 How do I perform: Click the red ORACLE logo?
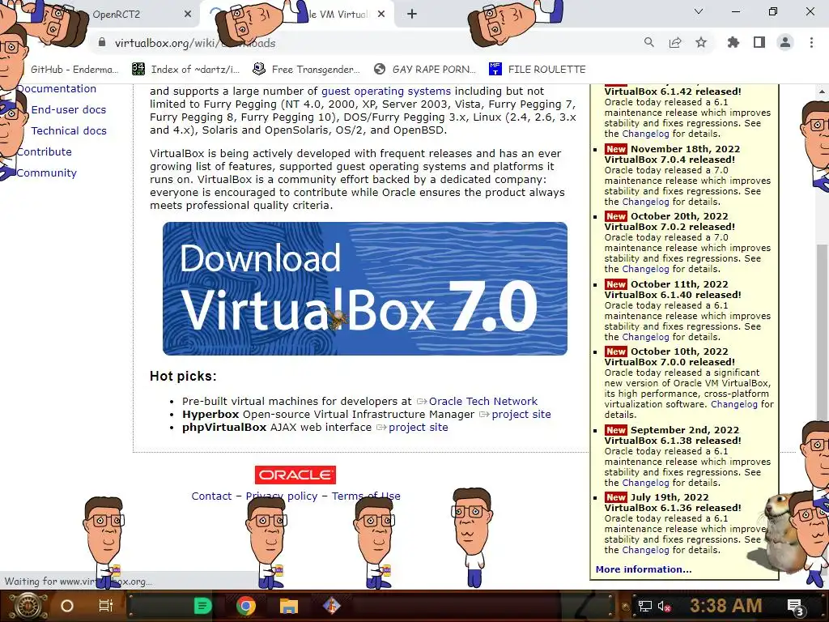tap(295, 475)
